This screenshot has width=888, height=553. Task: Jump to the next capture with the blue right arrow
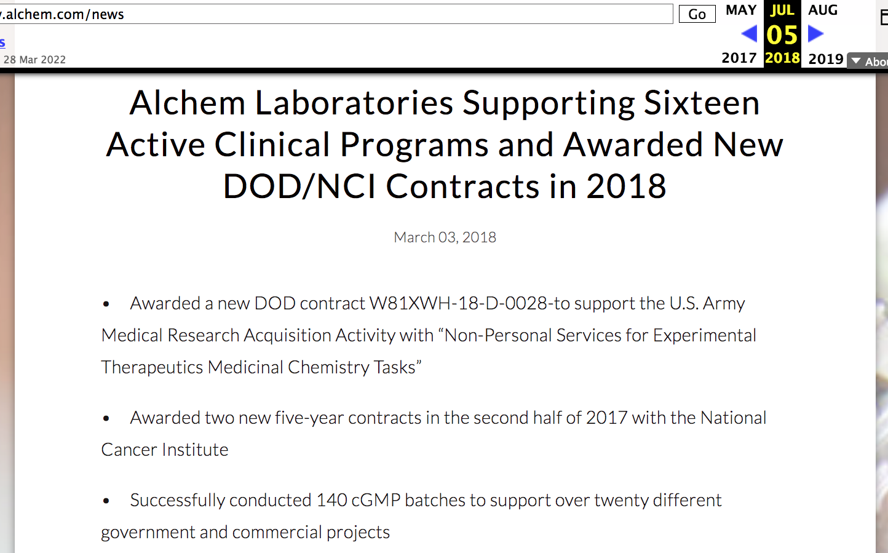[815, 33]
